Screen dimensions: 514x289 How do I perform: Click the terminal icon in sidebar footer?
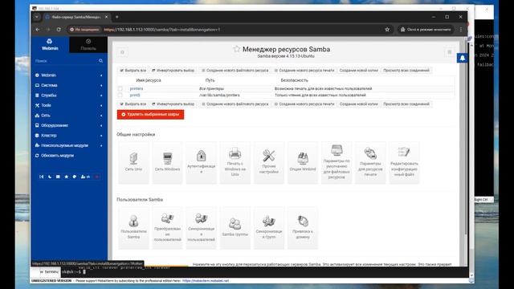coord(58,177)
